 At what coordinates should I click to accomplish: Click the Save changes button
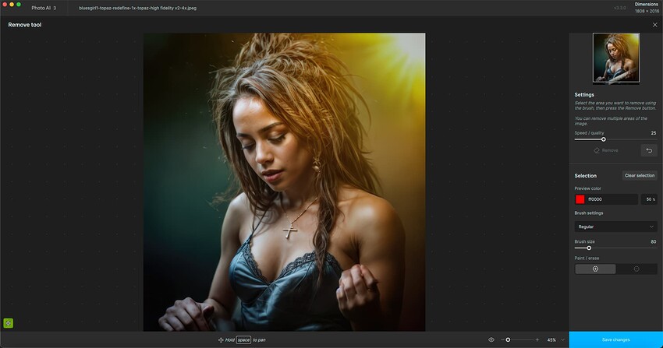tap(615, 339)
